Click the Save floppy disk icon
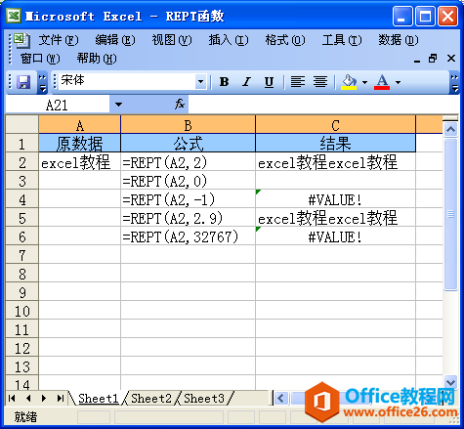464x429 pixels. (x=23, y=82)
